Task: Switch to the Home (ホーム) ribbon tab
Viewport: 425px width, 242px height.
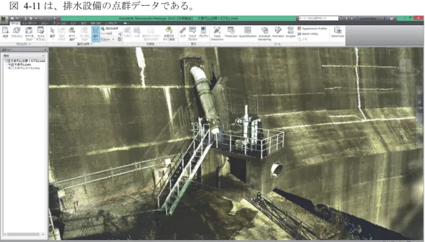Action: click(15, 23)
